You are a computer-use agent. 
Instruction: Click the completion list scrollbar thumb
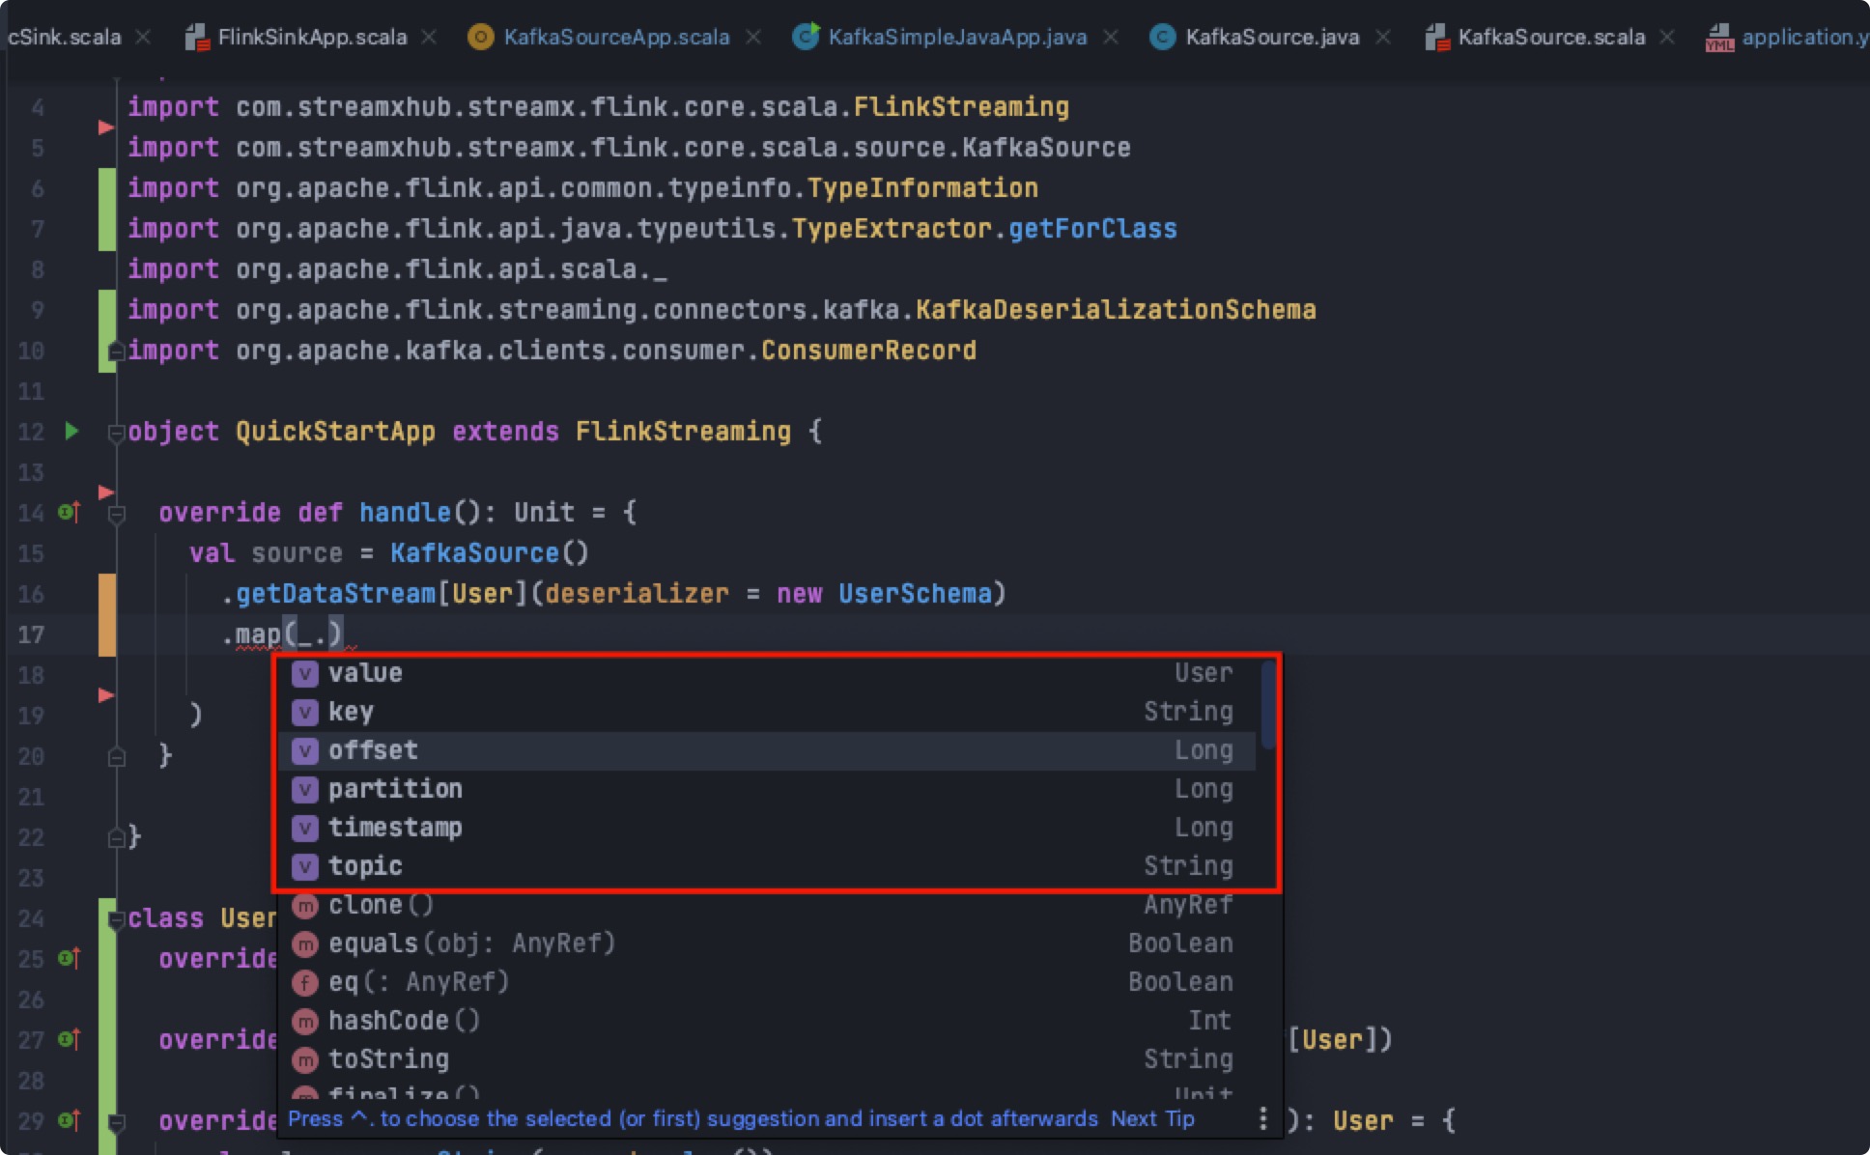(1268, 705)
